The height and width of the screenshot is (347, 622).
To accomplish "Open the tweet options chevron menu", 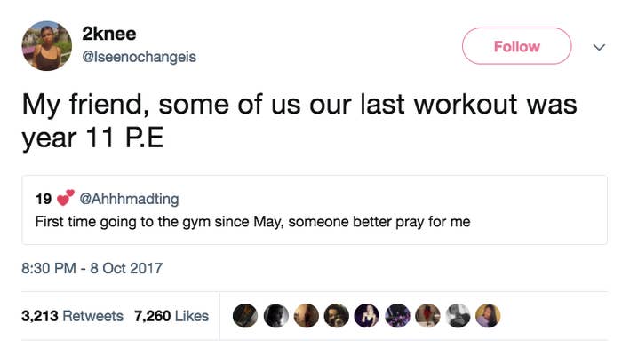I will coord(599,48).
